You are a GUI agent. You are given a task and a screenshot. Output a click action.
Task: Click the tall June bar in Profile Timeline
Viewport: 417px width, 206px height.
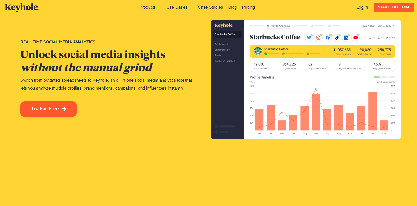coord(316,112)
